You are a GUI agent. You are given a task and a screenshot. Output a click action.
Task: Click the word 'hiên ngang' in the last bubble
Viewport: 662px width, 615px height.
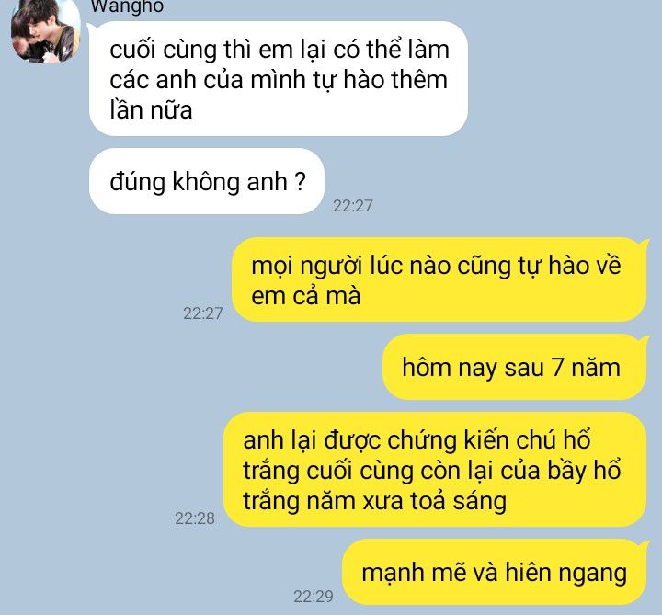click(566, 574)
